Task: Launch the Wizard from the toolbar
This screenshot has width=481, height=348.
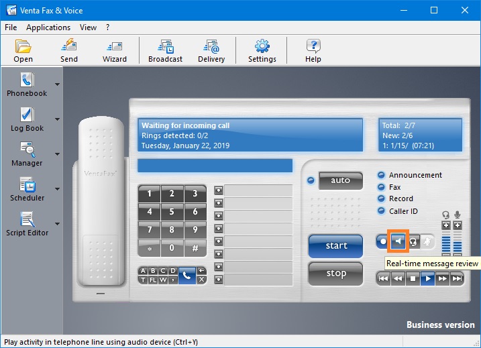Action: click(x=115, y=50)
